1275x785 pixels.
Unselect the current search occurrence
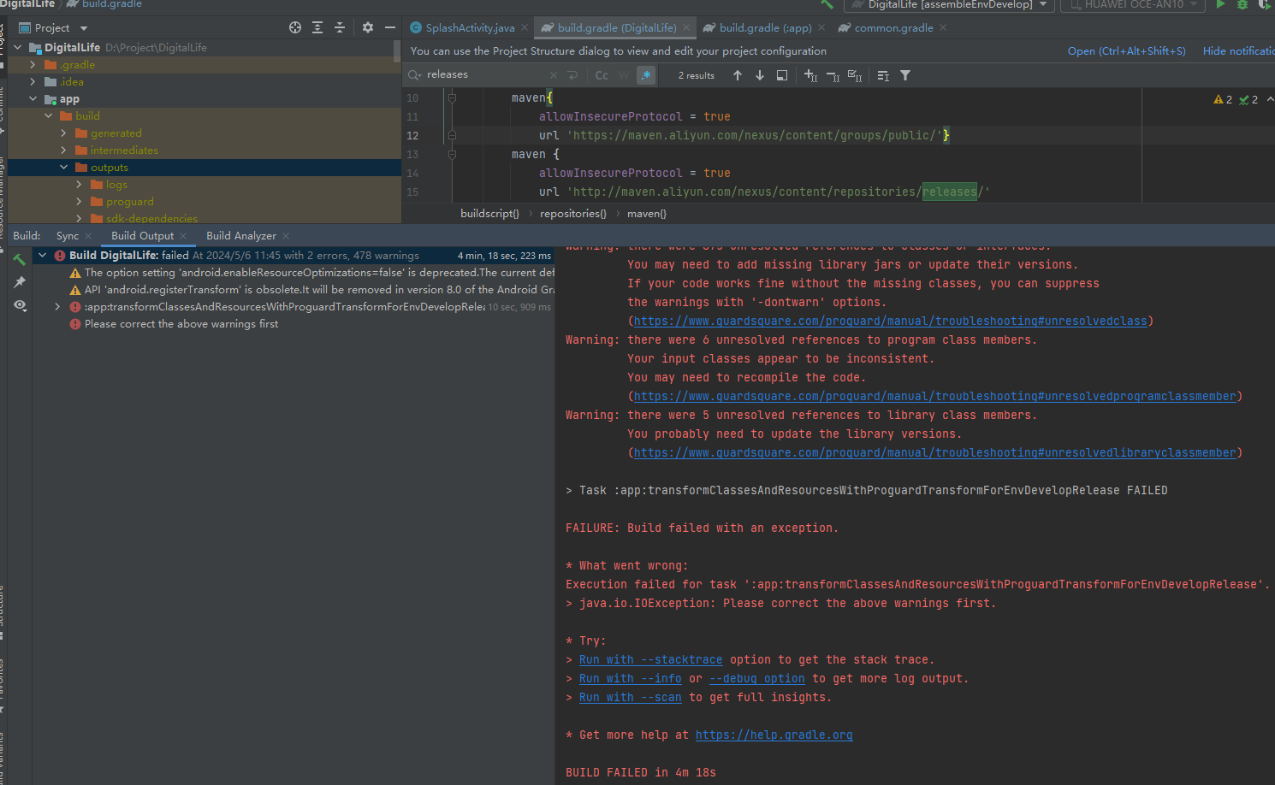point(833,75)
